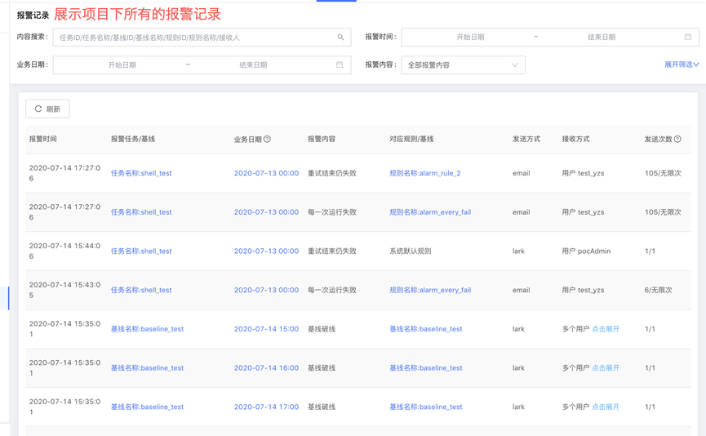Click 2020-07-14 15:44:06 alarm time cell
Image resolution: width=706 pixels, height=436 pixels.
point(64,251)
